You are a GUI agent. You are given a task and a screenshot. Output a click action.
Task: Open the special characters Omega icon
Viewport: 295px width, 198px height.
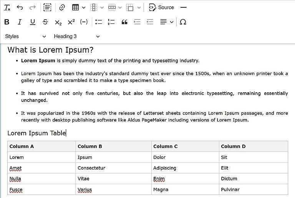183,22
